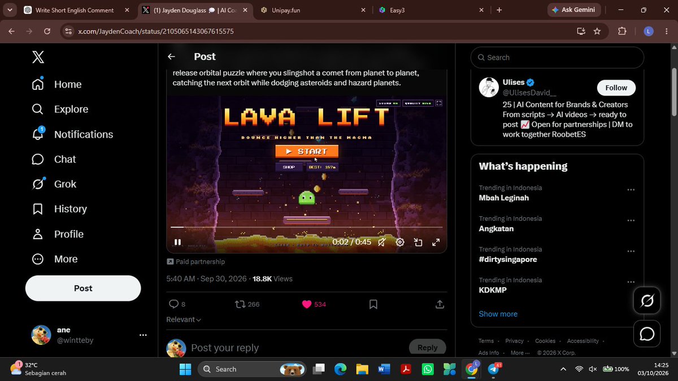
Task: Open Word from taskbar
Action: (384, 369)
